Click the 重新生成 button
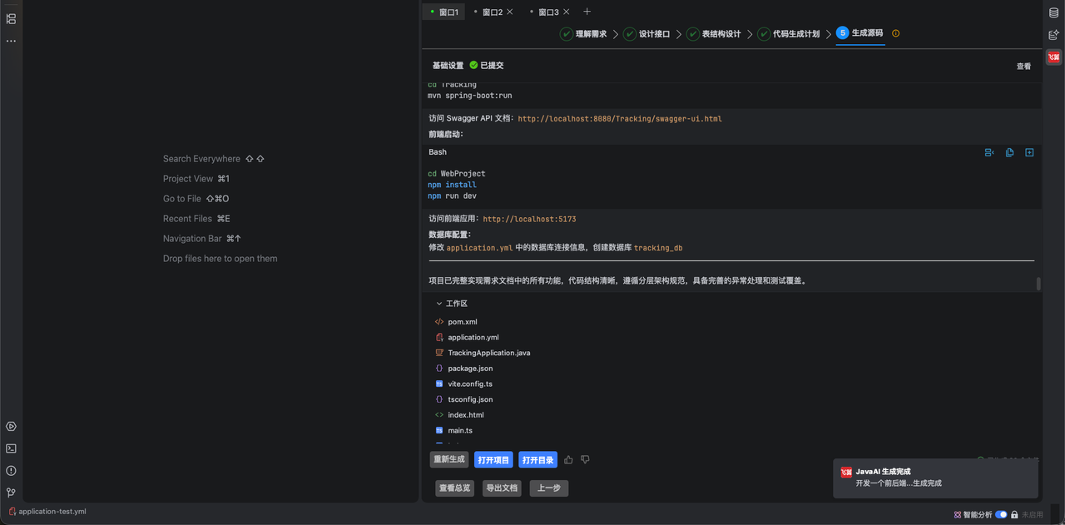1065x525 pixels. click(x=449, y=459)
